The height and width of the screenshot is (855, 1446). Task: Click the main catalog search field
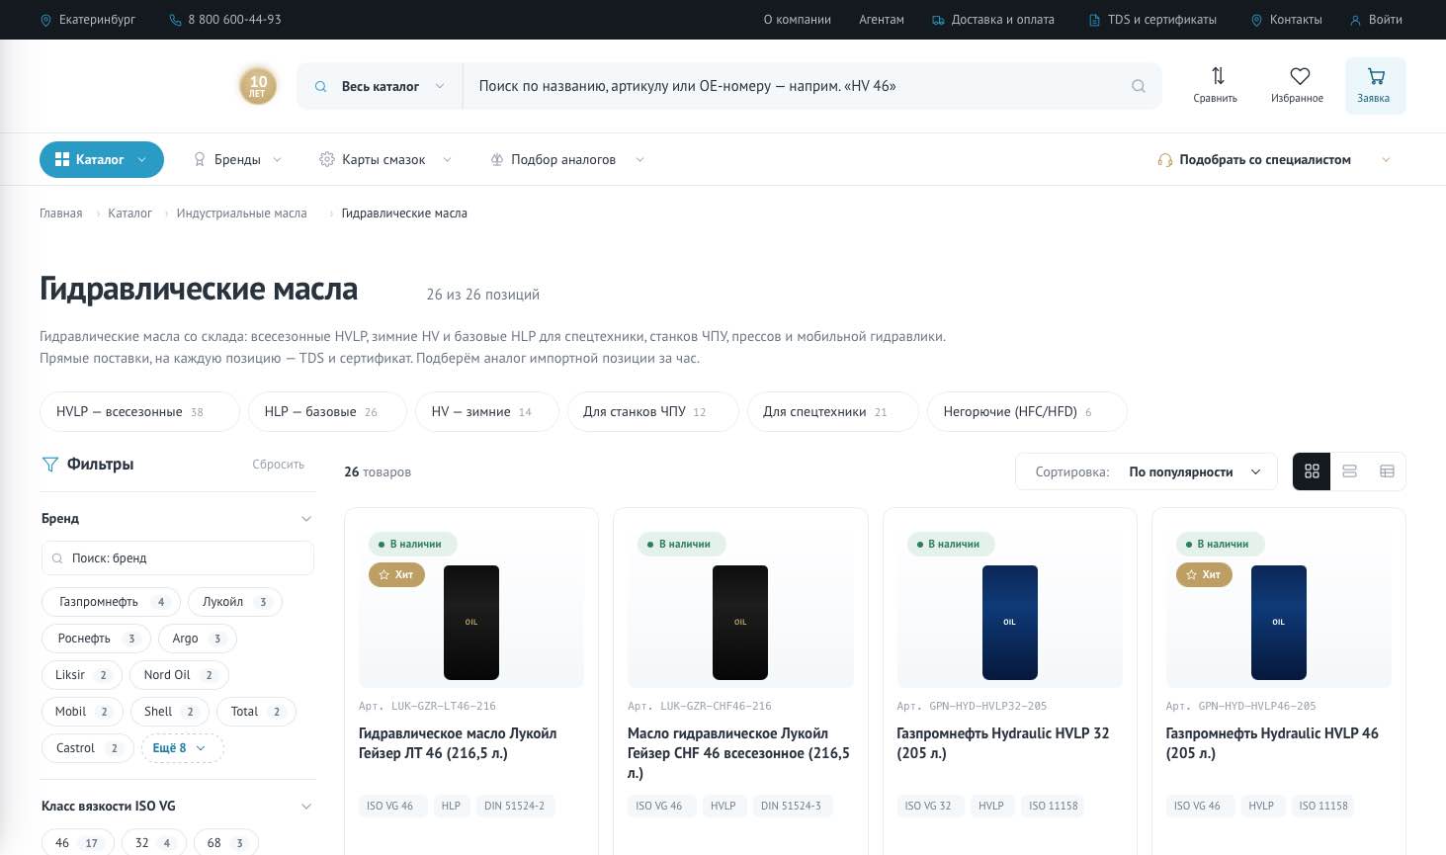tap(796, 86)
